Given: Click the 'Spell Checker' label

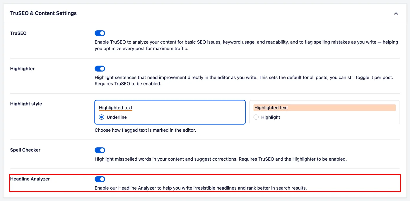Looking at the screenshot, I should coord(25,150).
